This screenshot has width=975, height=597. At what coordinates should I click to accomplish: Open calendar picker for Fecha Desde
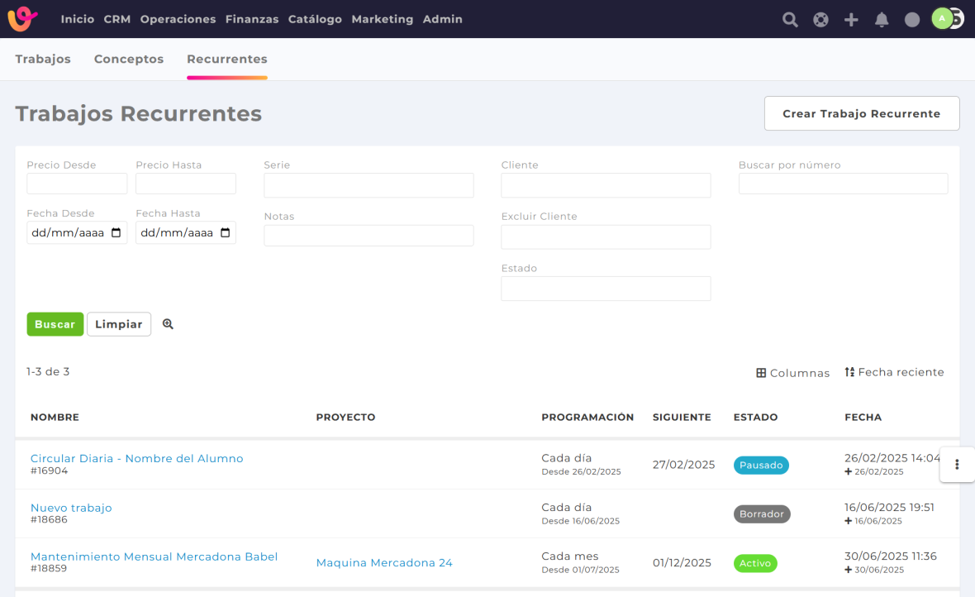(x=116, y=233)
